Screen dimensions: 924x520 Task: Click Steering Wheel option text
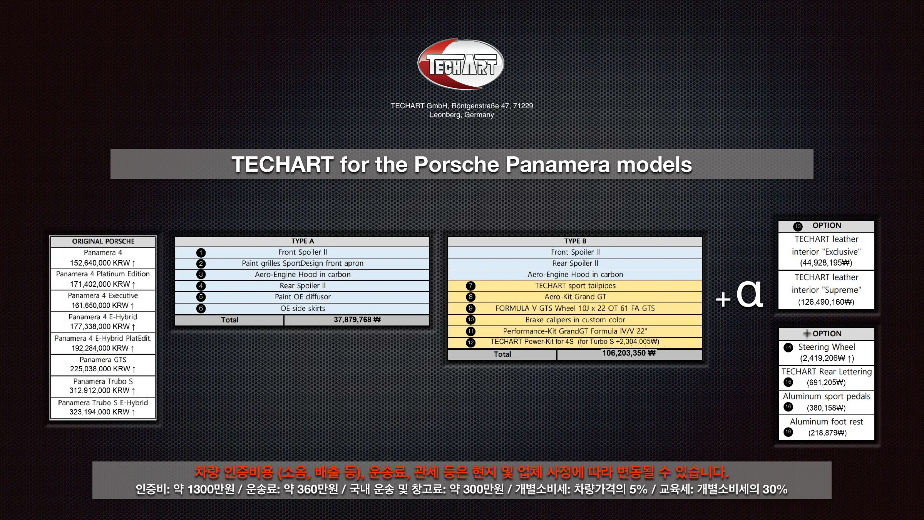tap(826, 347)
